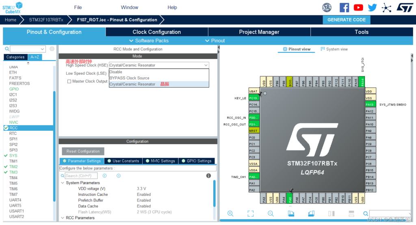Expand the Software Packs menu
Image resolution: width=416 pixels, height=225 pixels.
(149, 41)
